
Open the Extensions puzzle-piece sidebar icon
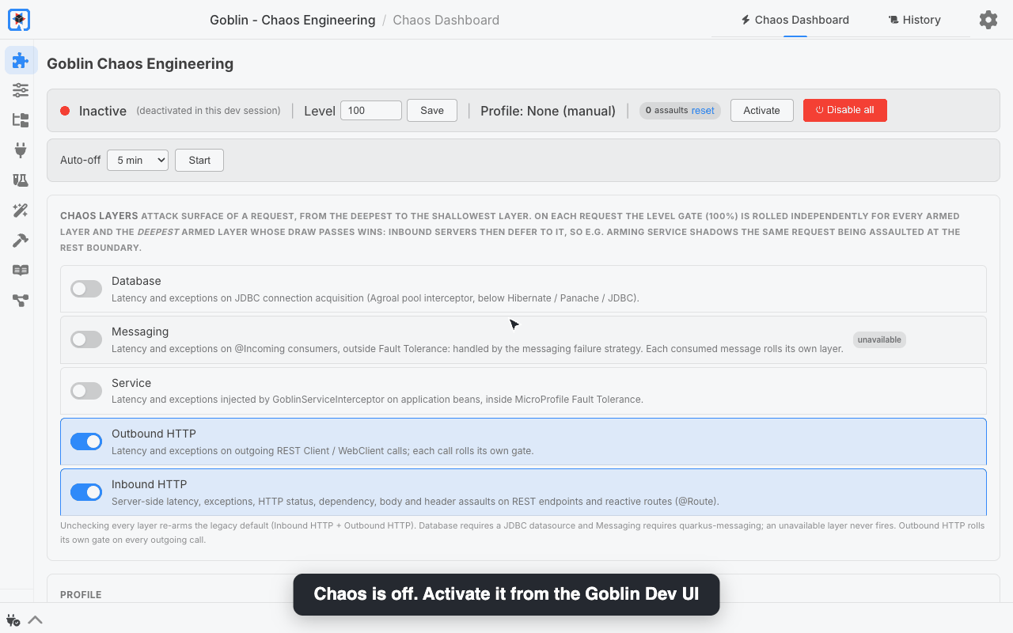[21, 60]
